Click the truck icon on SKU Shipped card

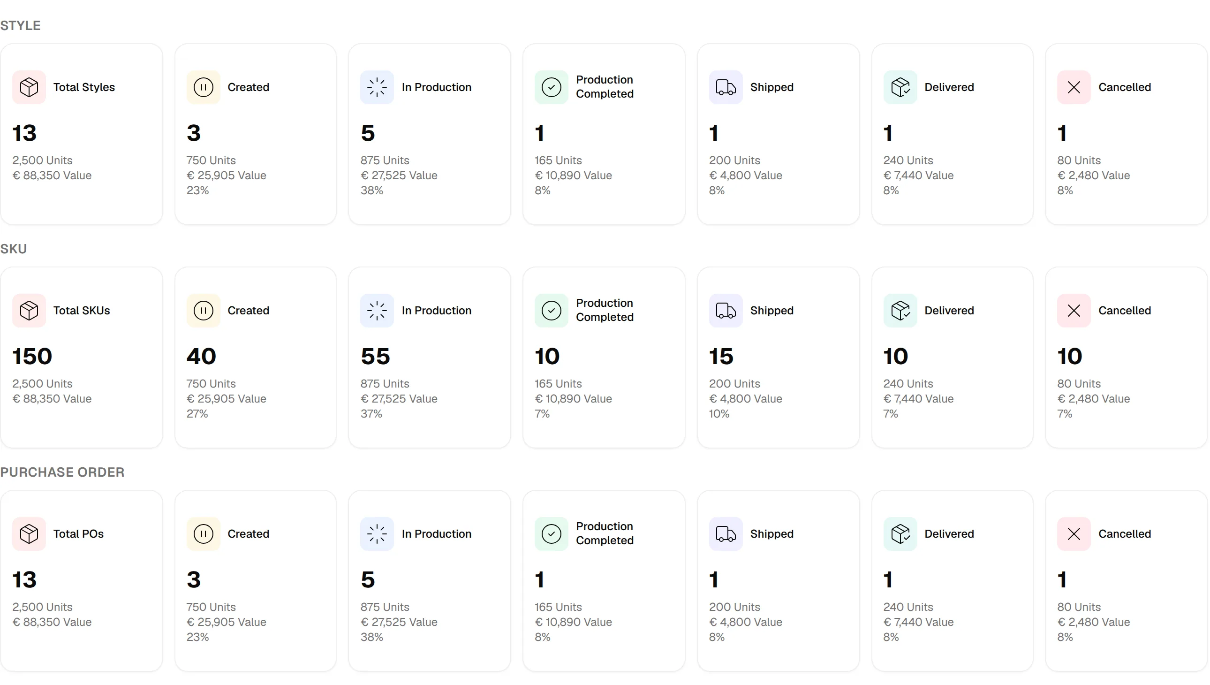[726, 311]
